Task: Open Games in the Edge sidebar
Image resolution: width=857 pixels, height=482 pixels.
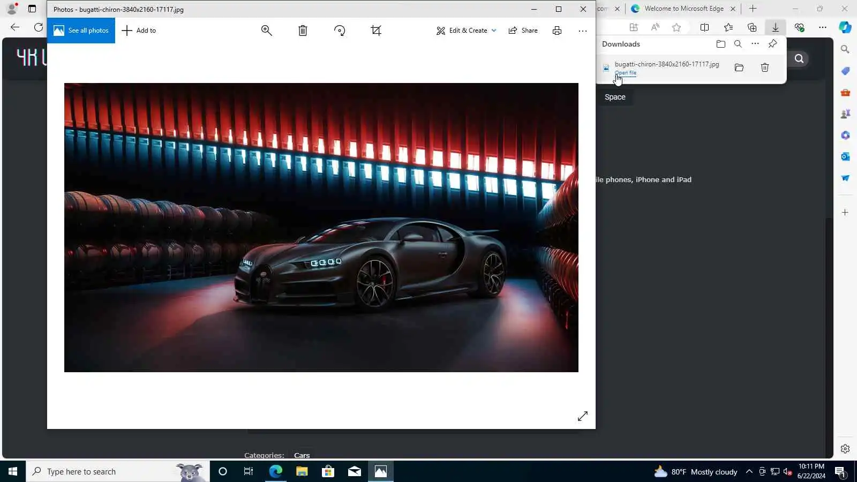Action: (x=845, y=114)
